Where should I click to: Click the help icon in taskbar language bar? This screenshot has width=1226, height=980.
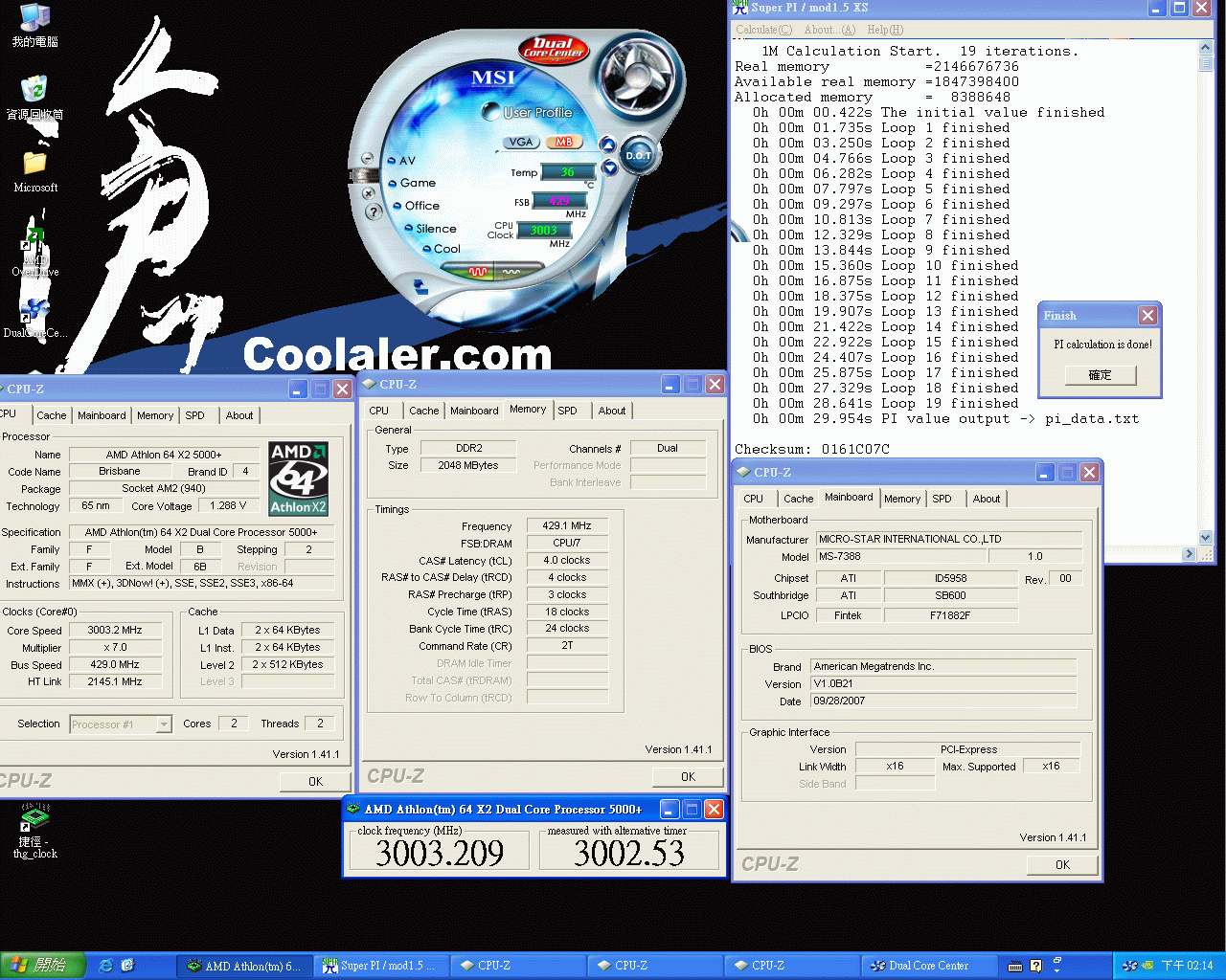click(1035, 966)
